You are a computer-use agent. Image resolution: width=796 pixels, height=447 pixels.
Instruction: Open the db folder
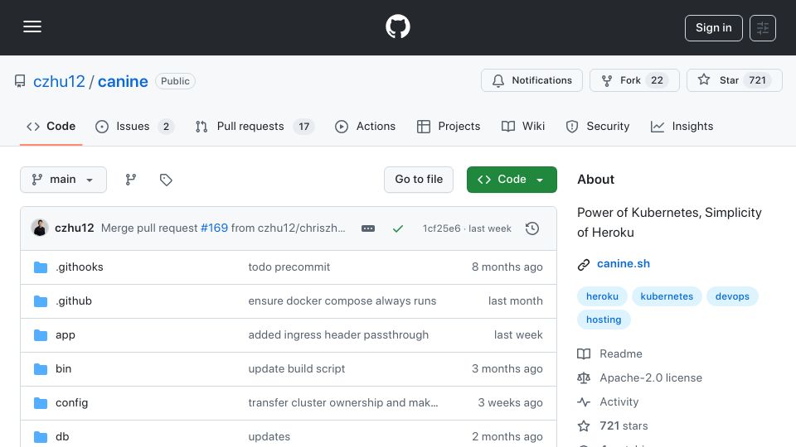pyautogui.click(x=62, y=437)
